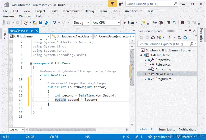Expand the References node
Viewport: 206px width, 140px height.
(x=146, y=65)
